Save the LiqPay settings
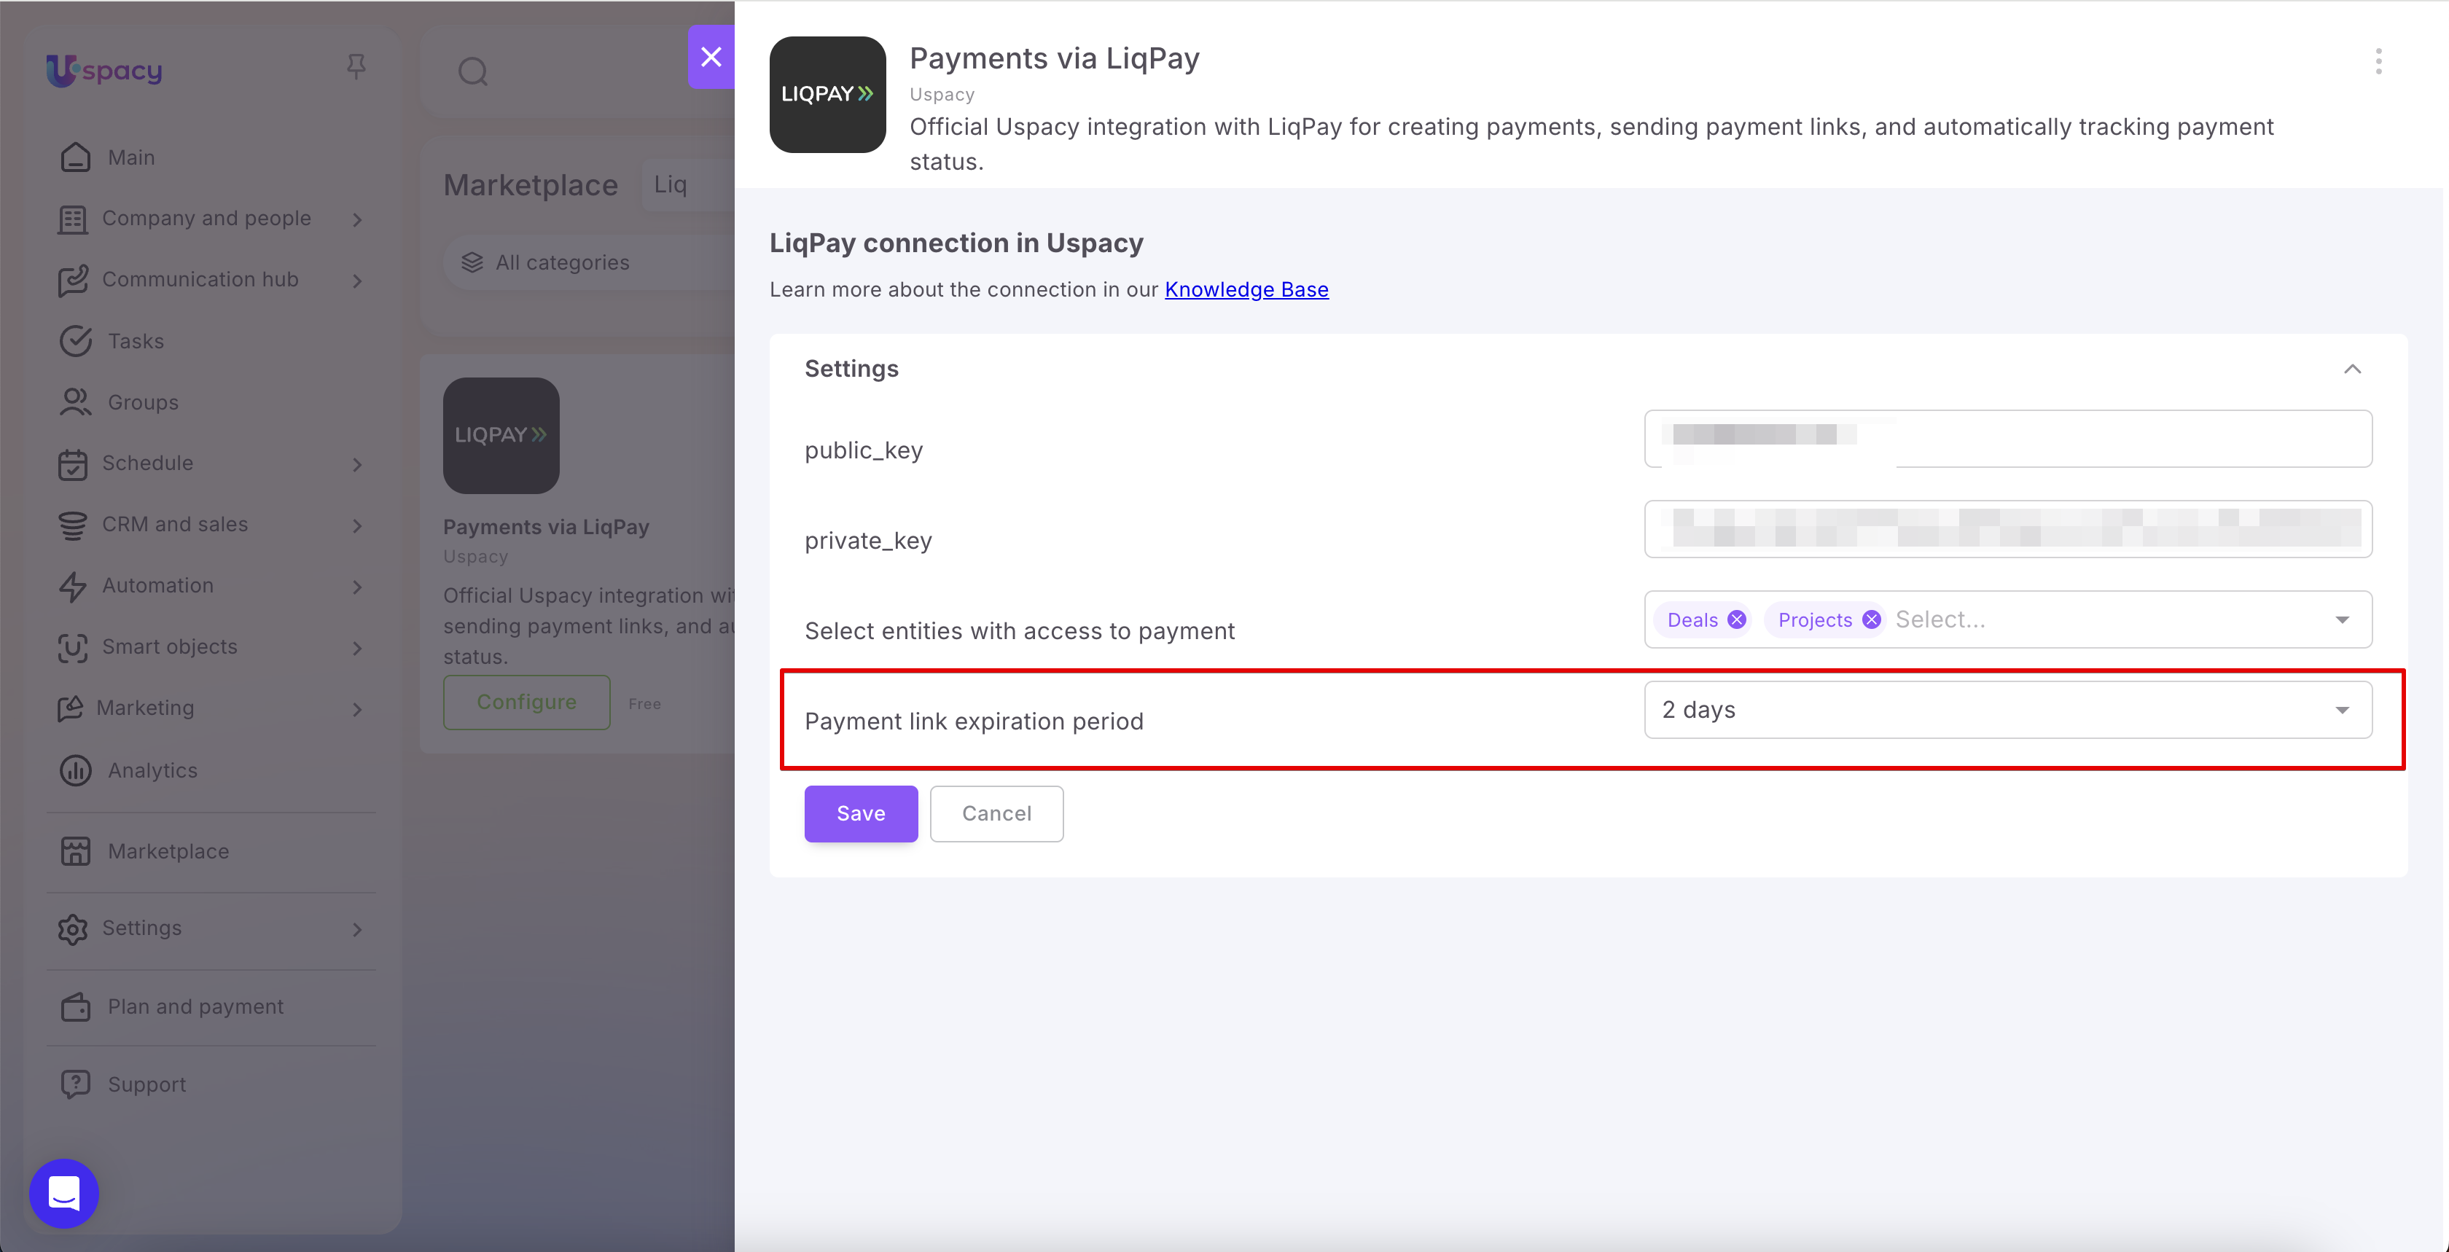 [860, 814]
